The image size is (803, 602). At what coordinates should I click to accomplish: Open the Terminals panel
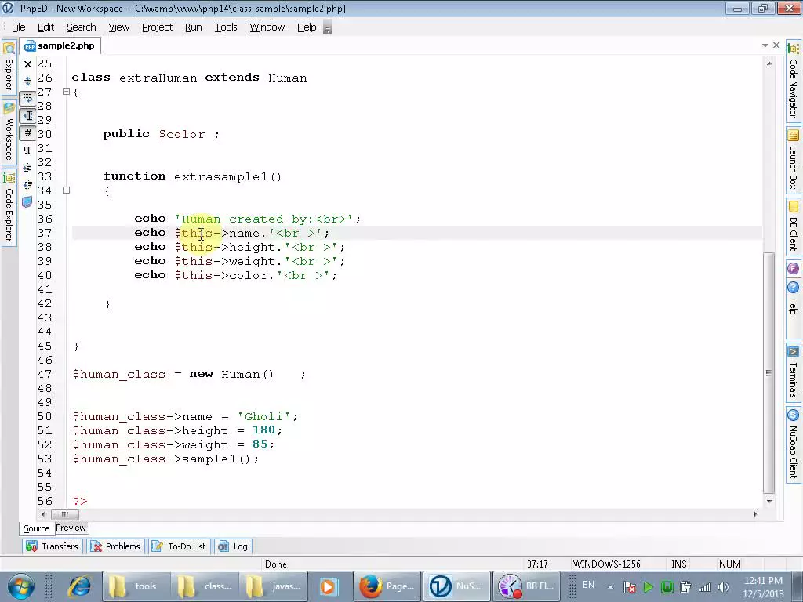tap(793, 372)
